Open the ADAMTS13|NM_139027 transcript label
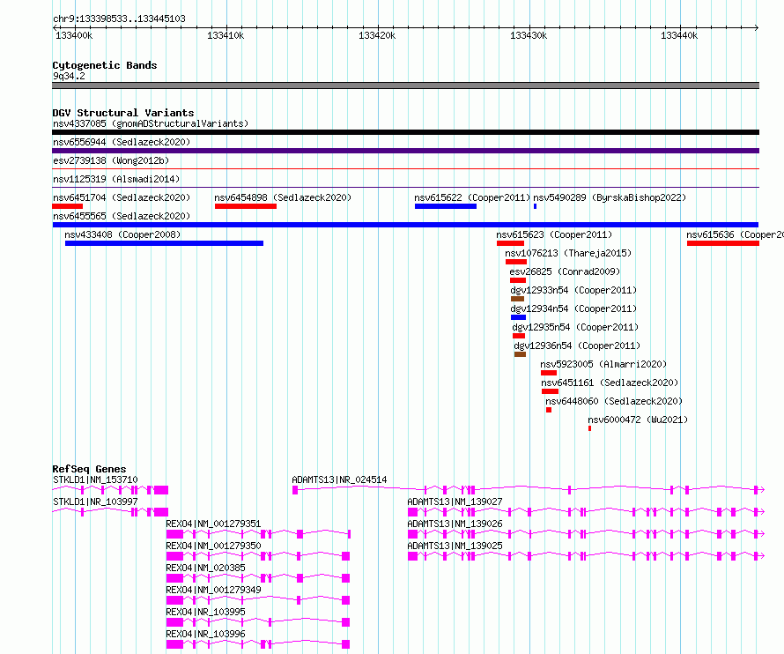 point(455,502)
